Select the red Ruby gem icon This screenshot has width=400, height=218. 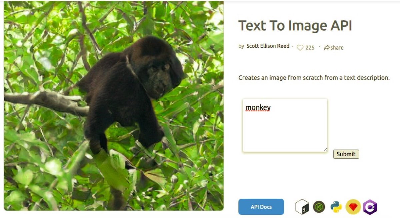click(x=353, y=207)
